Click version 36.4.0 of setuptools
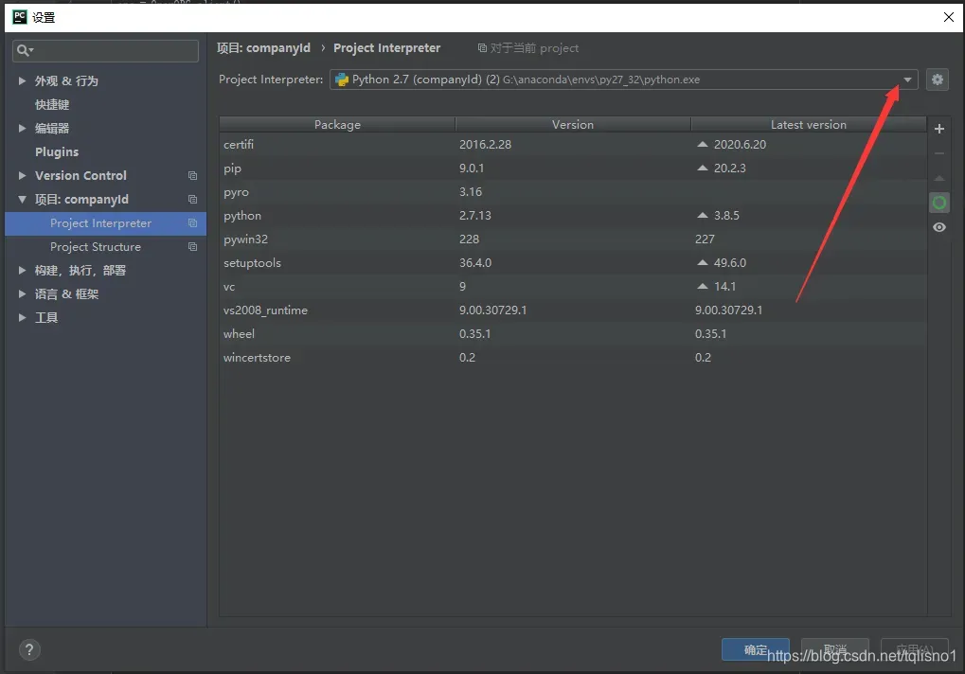This screenshot has height=674, width=965. 475,262
